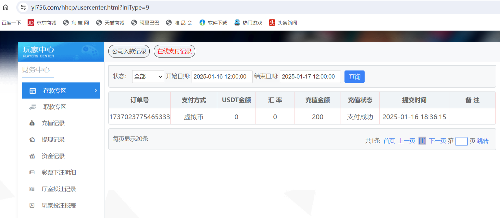Image resolution: width=500 pixels, height=218 pixels.
Task: Click the 彩票下注明细 list icon
Action: pos(32,172)
